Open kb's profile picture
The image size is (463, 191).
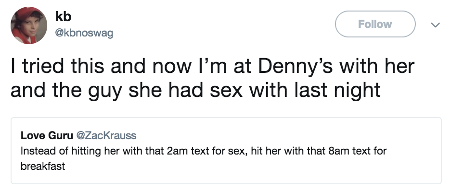tap(29, 25)
